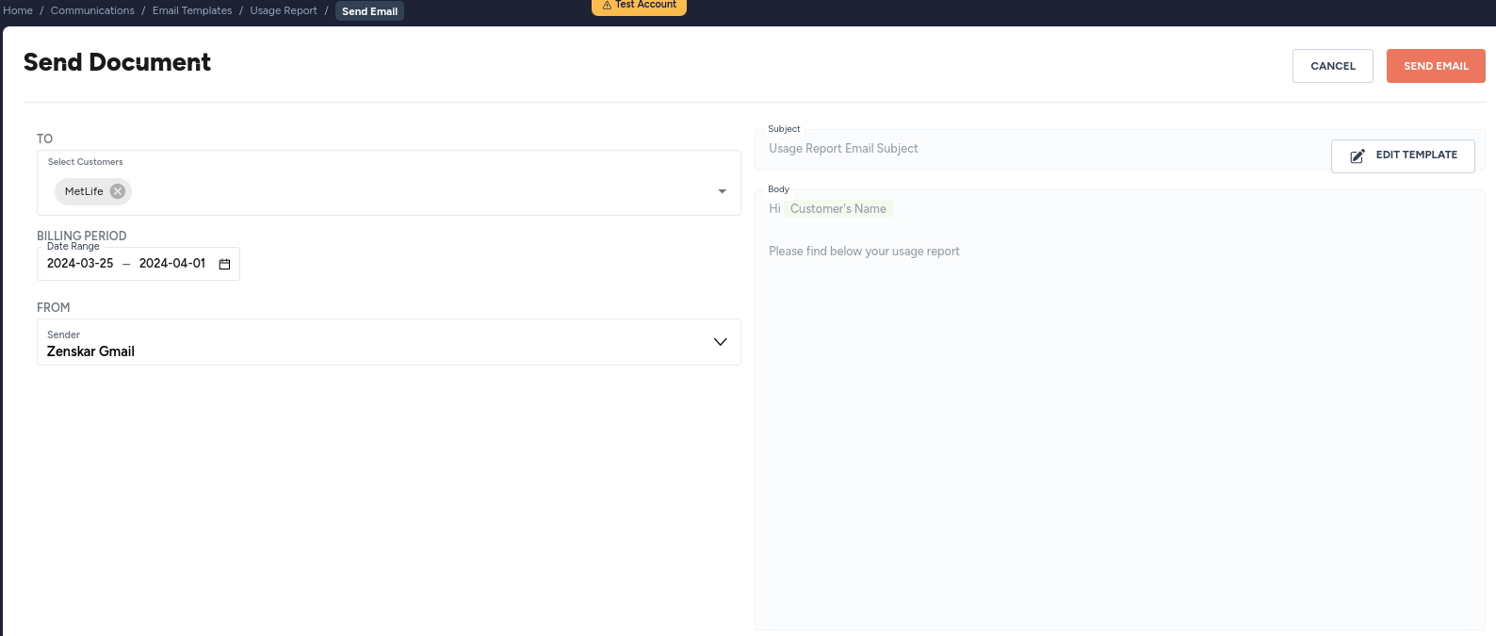
Task: Click the FROM section label
Action: [x=53, y=307]
